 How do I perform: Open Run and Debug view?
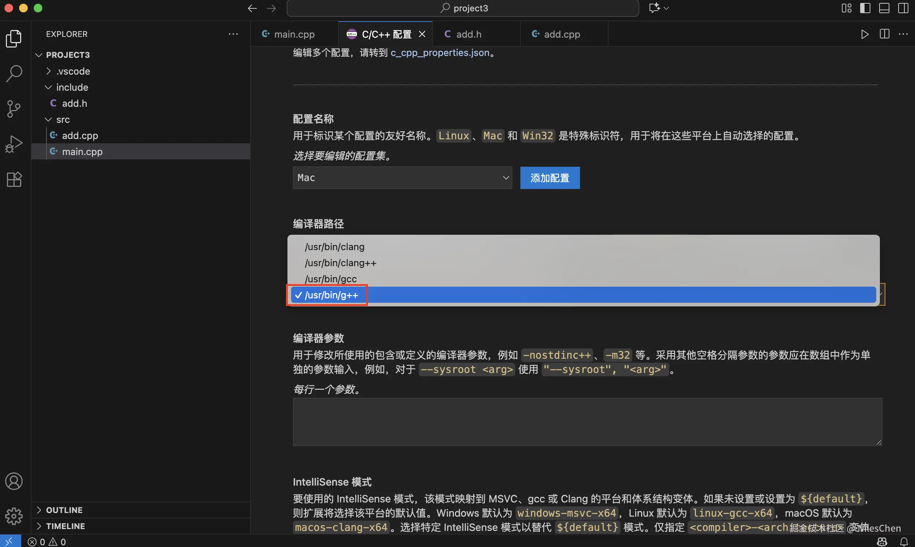coord(14,144)
